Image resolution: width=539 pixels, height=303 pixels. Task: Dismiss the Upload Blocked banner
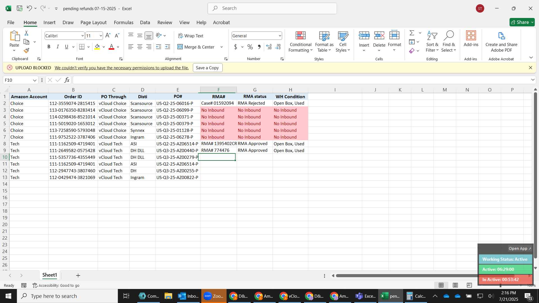(530, 68)
